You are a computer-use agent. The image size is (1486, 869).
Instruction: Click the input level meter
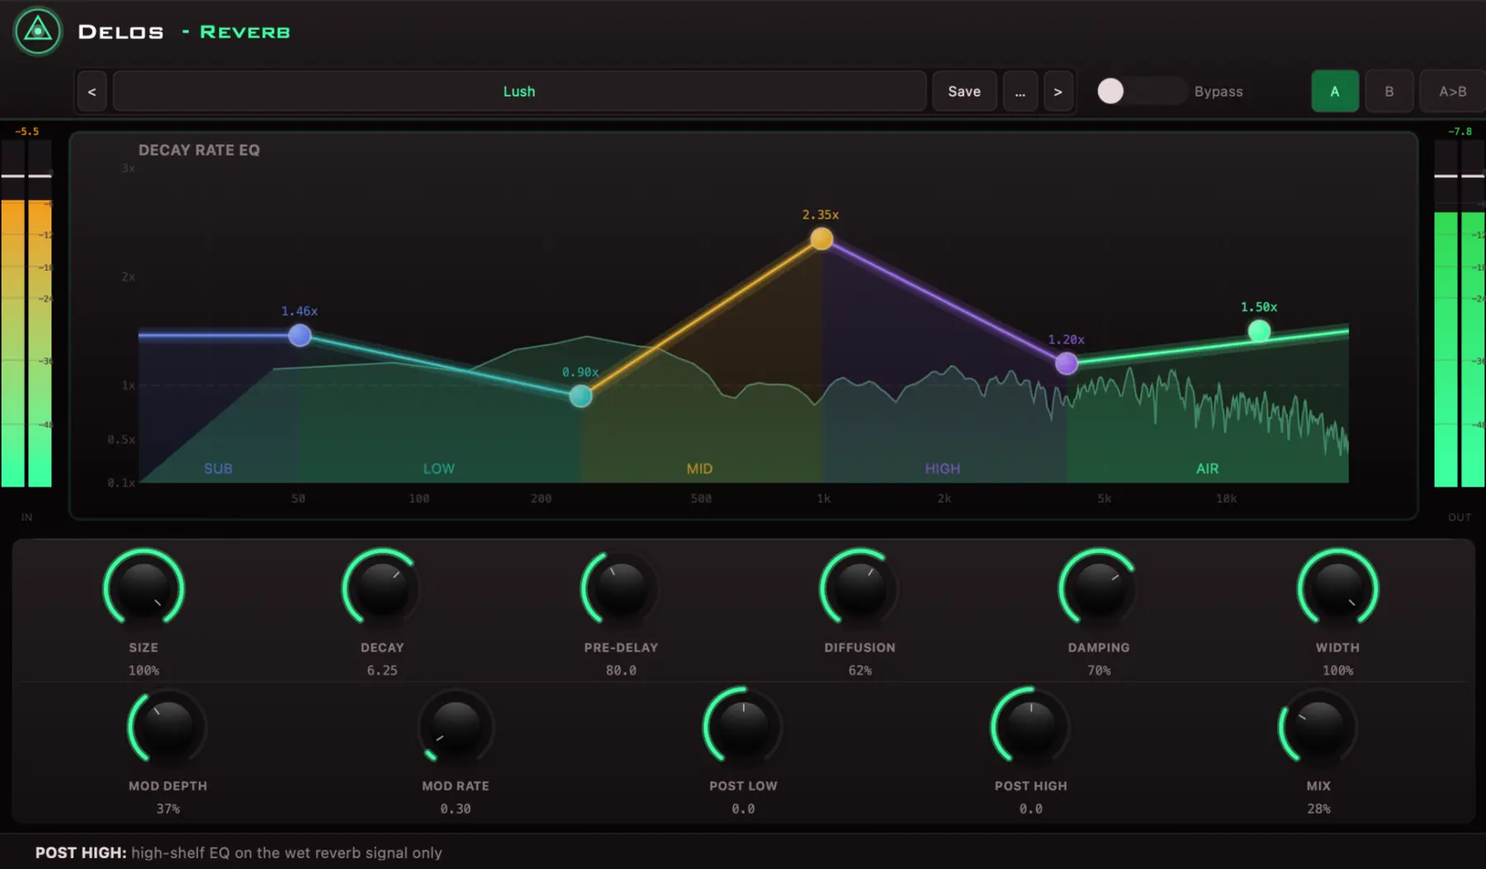point(26,314)
